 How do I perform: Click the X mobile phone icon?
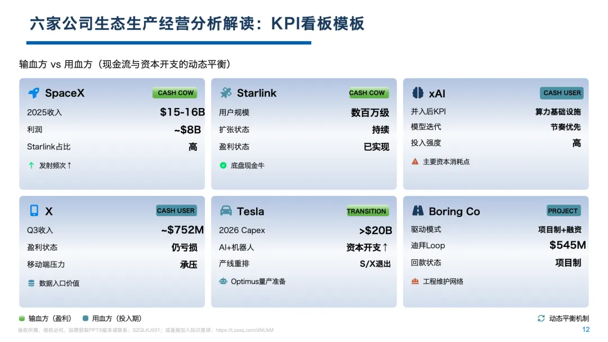[x=34, y=210]
